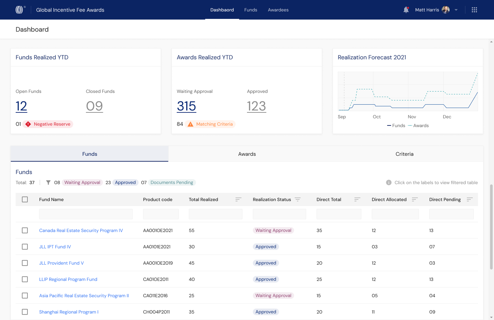Sort by Direct Allocated column icon
This screenshot has height=320, width=494.
coord(415,199)
